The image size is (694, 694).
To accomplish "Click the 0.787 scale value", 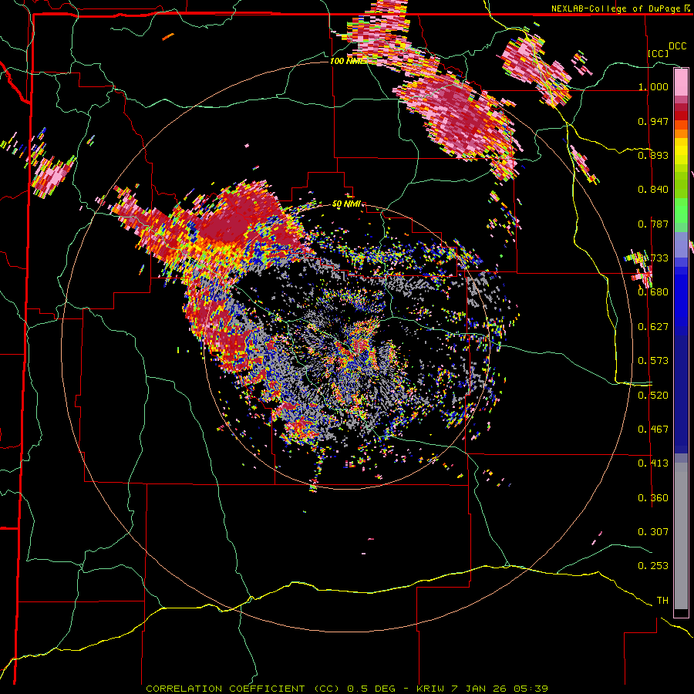I will (653, 224).
